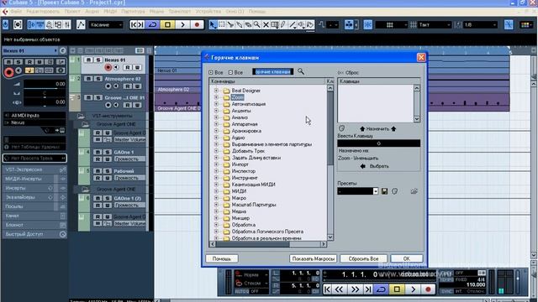Mute the Nexus 01 track
Image resolution: width=538 pixels, height=302 pixels.
click(88, 60)
